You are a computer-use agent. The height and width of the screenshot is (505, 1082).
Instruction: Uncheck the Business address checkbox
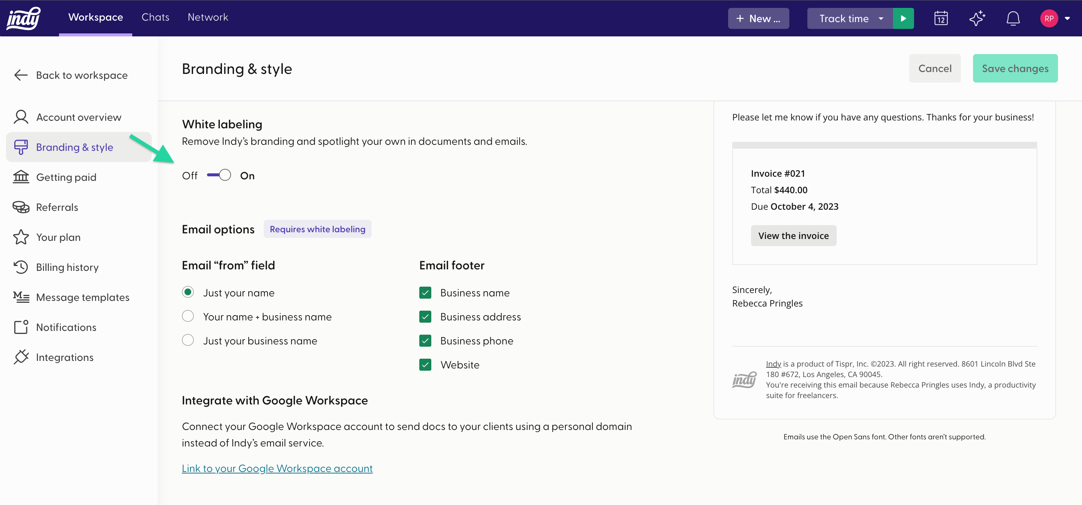coord(425,316)
